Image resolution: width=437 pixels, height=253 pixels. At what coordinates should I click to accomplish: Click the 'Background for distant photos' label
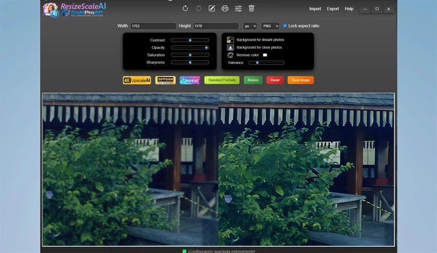260,40
